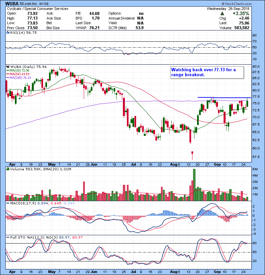
Task: Click the candlestick icon beside WUBA (Daily)
Action: point(8,67)
